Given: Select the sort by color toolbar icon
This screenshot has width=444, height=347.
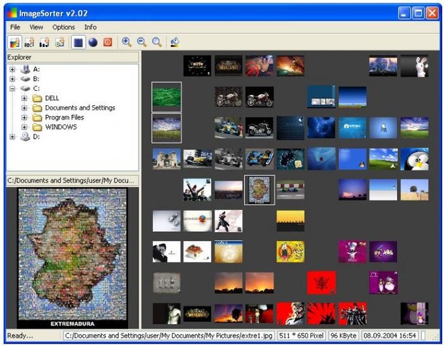Looking at the screenshot, I should tap(15, 42).
